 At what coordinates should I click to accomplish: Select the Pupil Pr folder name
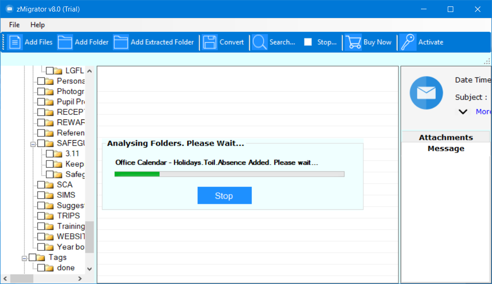click(71, 102)
